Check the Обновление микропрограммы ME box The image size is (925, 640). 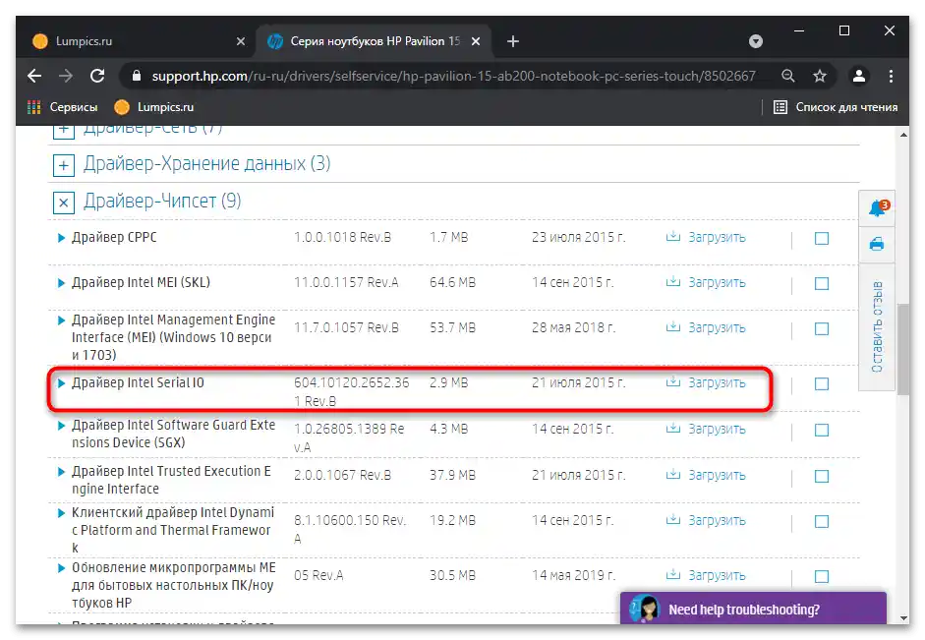(821, 576)
